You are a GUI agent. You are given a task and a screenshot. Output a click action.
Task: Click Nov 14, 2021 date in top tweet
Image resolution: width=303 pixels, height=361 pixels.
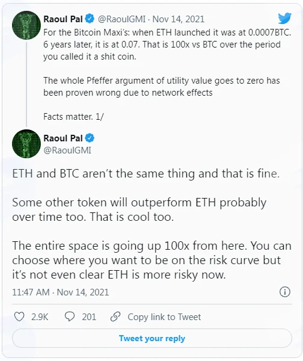[179, 19]
